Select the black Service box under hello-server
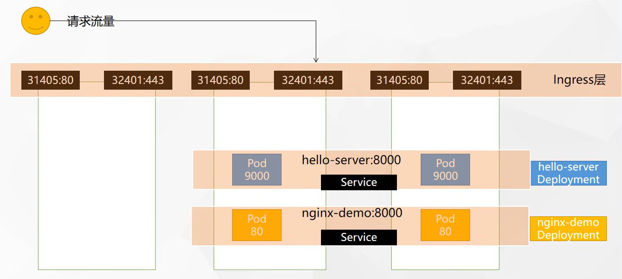622x279 pixels. (358, 182)
